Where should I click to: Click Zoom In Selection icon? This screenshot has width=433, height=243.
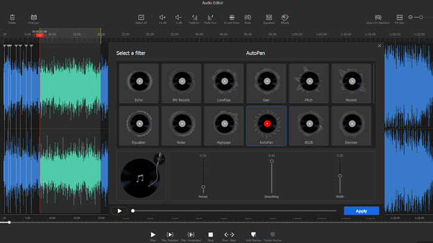378,17
